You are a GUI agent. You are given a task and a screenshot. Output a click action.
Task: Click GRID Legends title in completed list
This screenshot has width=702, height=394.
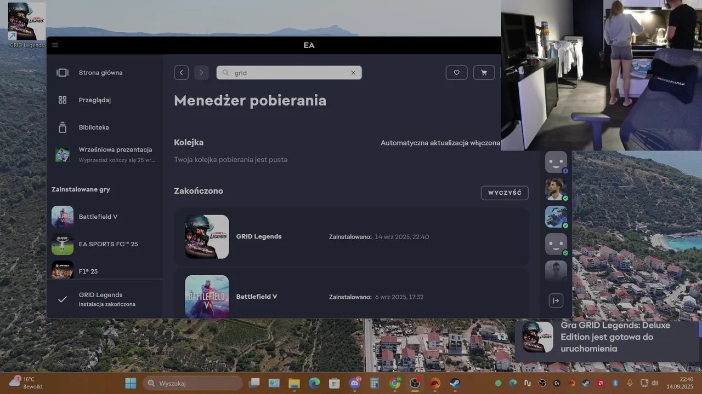(259, 236)
